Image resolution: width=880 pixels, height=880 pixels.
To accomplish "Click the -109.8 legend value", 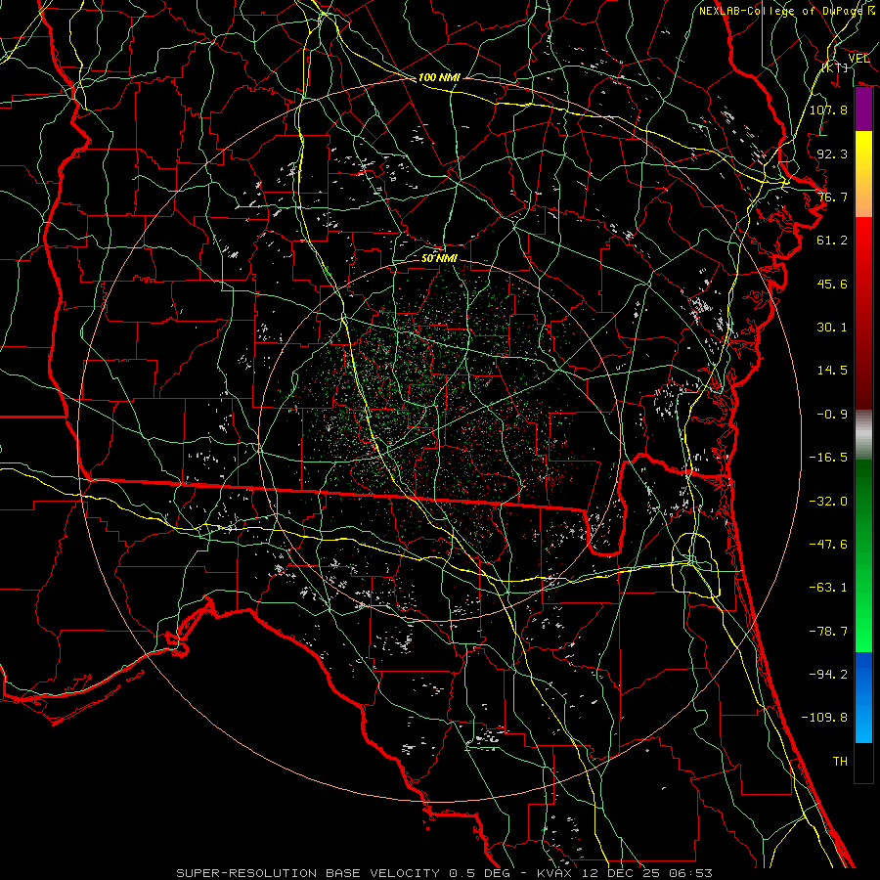I will pos(824,718).
